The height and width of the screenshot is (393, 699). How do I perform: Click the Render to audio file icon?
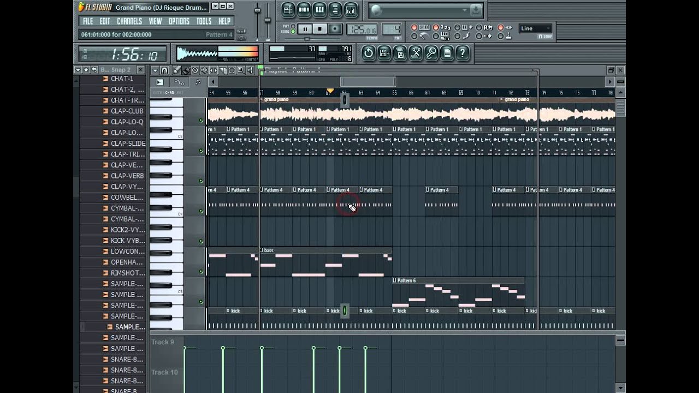tap(400, 52)
